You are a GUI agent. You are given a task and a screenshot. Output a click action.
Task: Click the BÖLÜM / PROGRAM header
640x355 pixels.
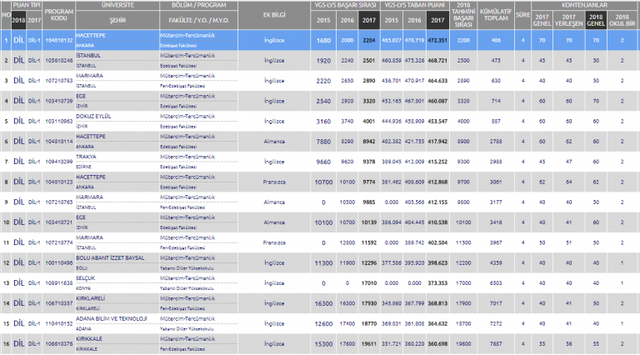pos(196,5)
